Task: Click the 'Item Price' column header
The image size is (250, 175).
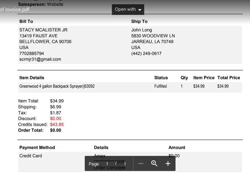Action: click(204, 78)
